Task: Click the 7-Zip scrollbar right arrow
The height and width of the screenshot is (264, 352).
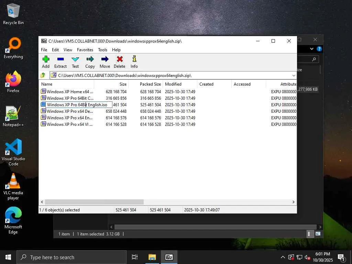Action: point(293,202)
